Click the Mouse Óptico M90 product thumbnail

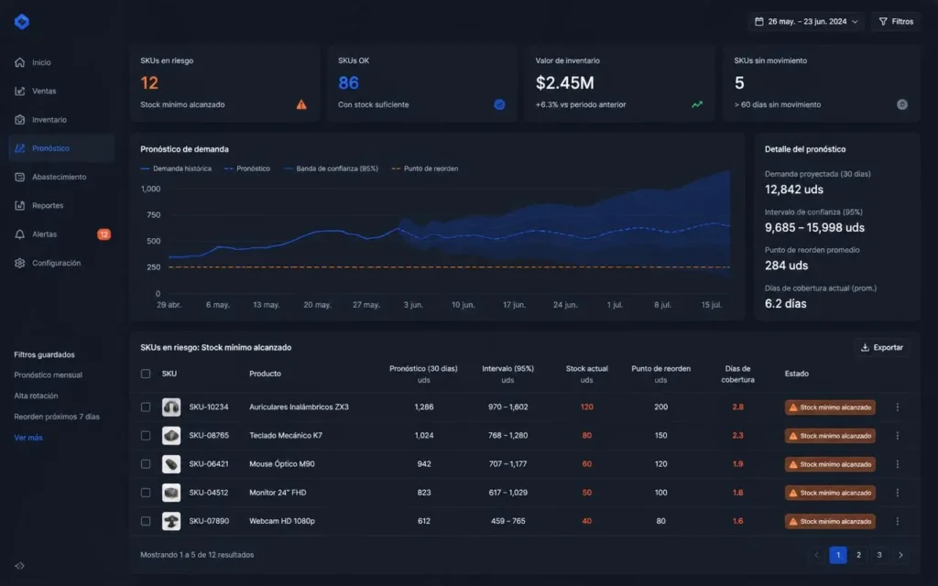pos(171,464)
